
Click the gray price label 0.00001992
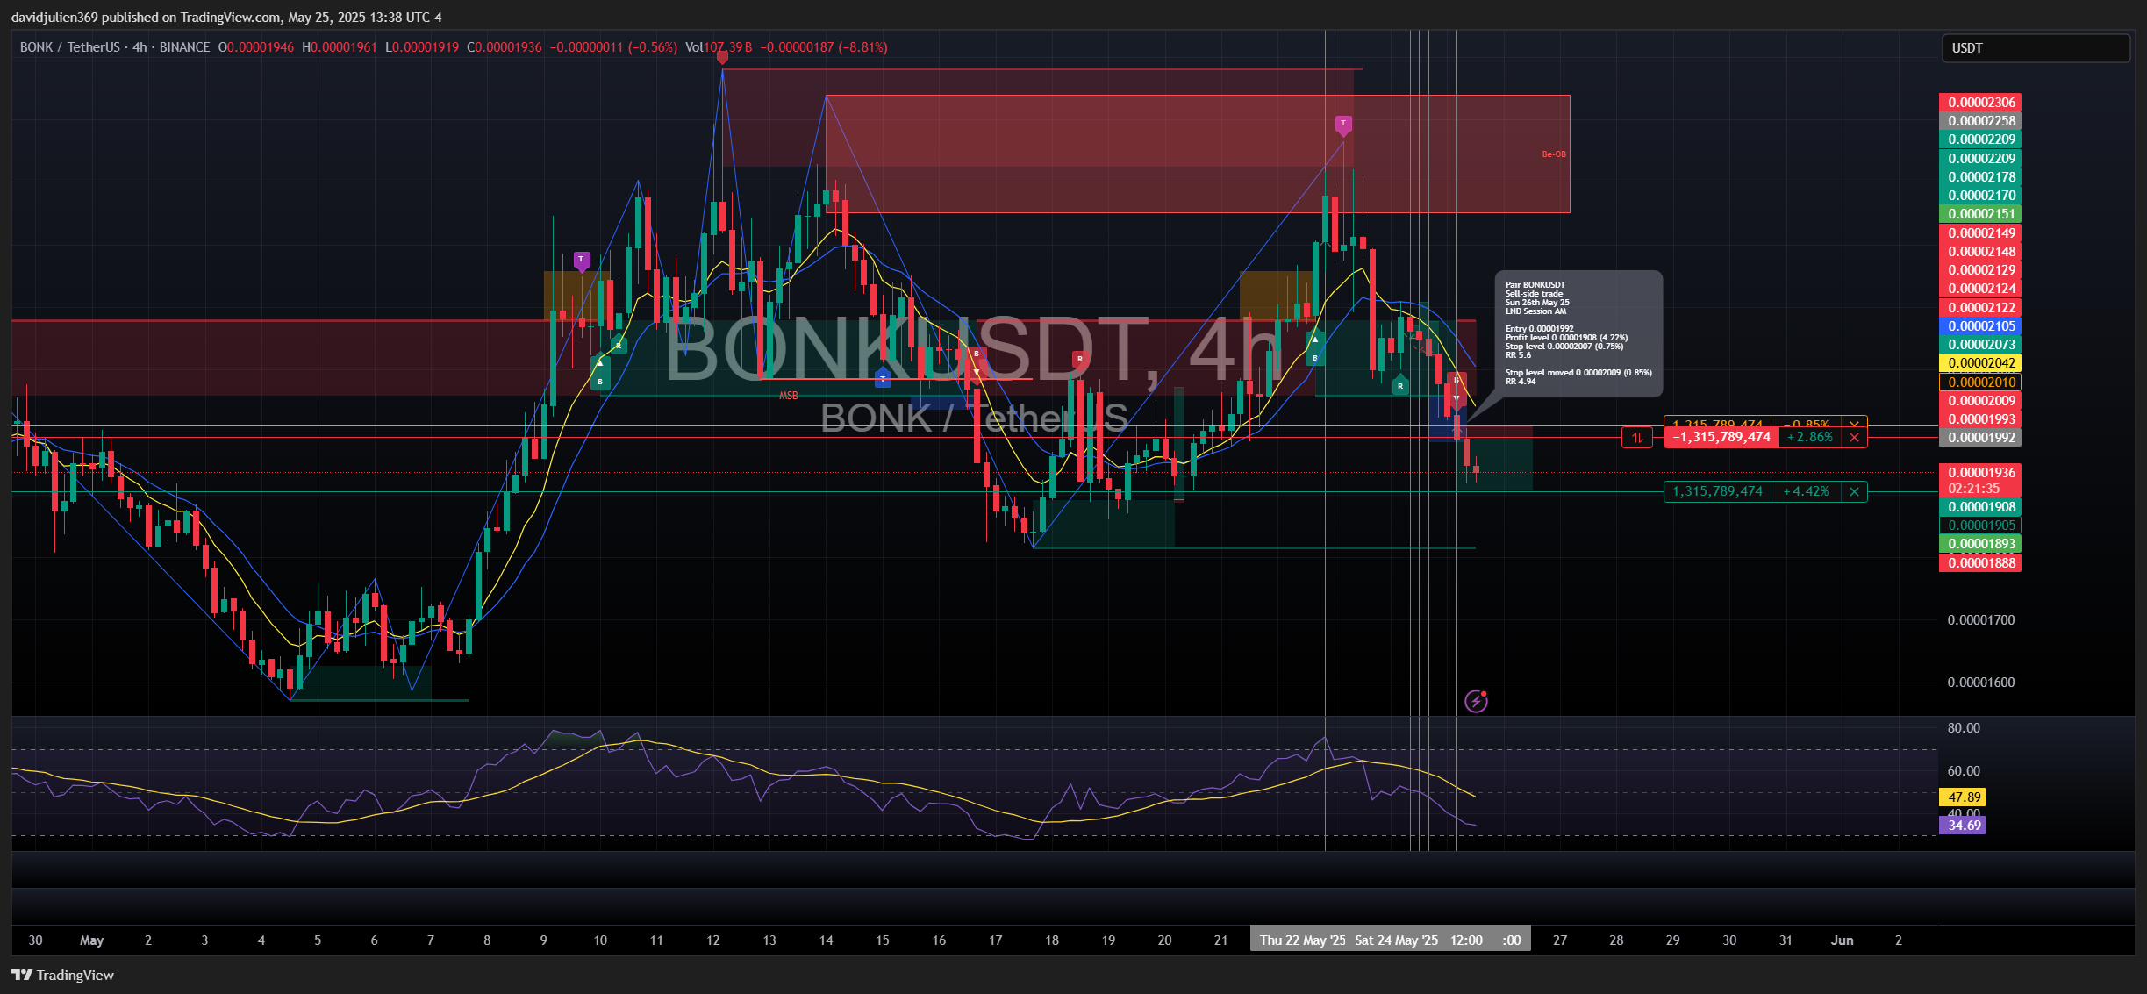coord(1981,438)
